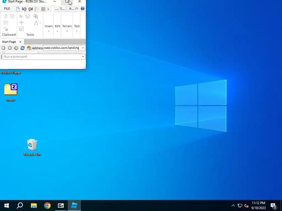Open the clock and date flyout
Viewport: 282px width, 211px height.
pyautogui.click(x=258, y=206)
